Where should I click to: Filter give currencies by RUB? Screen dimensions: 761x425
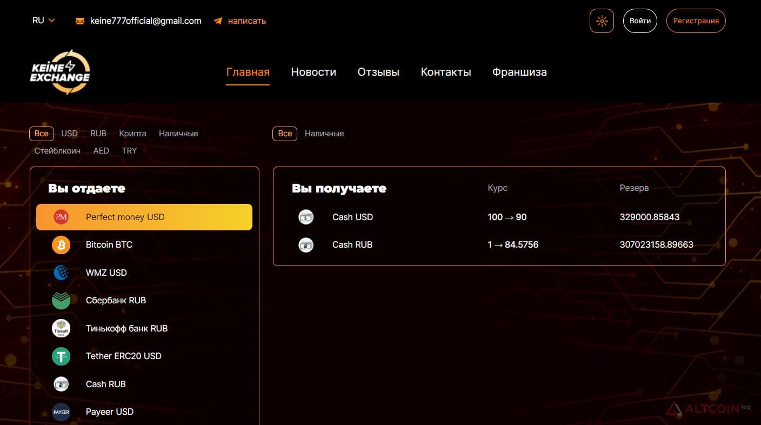click(x=98, y=134)
